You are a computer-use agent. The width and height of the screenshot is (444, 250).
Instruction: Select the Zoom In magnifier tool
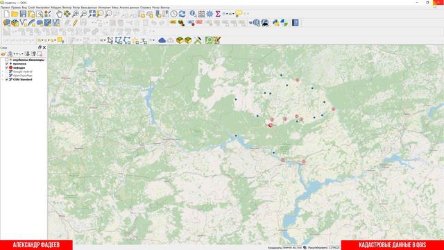click(x=76, y=14)
